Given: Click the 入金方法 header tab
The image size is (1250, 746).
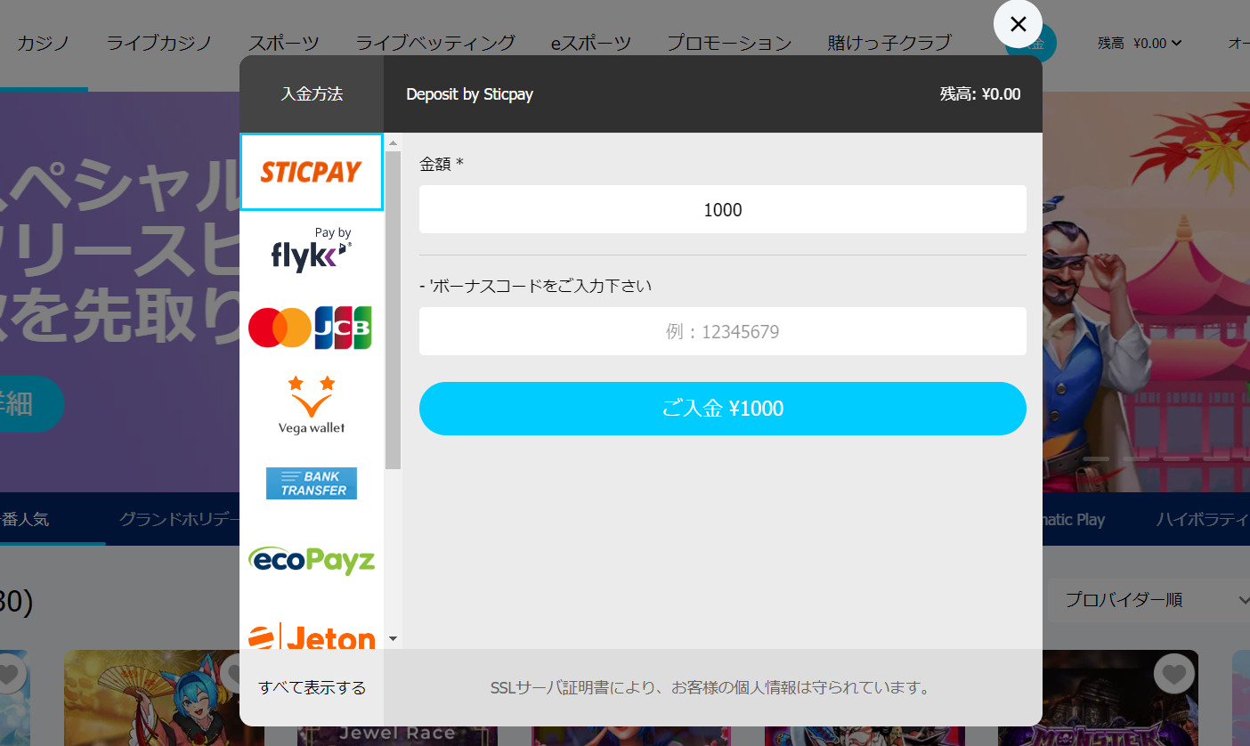Looking at the screenshot, I should click(x=312, y=93).
